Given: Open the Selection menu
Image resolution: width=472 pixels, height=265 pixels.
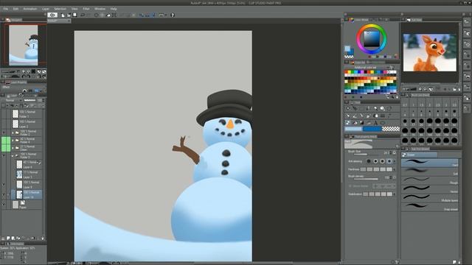Looking at the screenshot, I should (60, 9).
